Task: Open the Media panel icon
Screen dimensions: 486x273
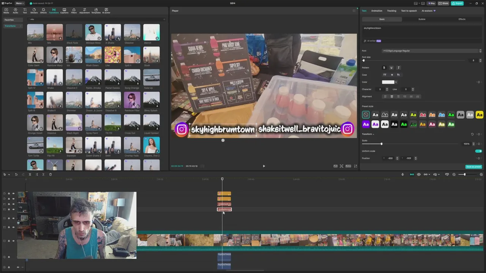Action: [6, 11]
